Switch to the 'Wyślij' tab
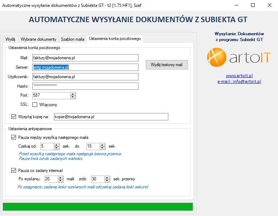The width and height of the screenshot is (278, 216). [10, 39]
